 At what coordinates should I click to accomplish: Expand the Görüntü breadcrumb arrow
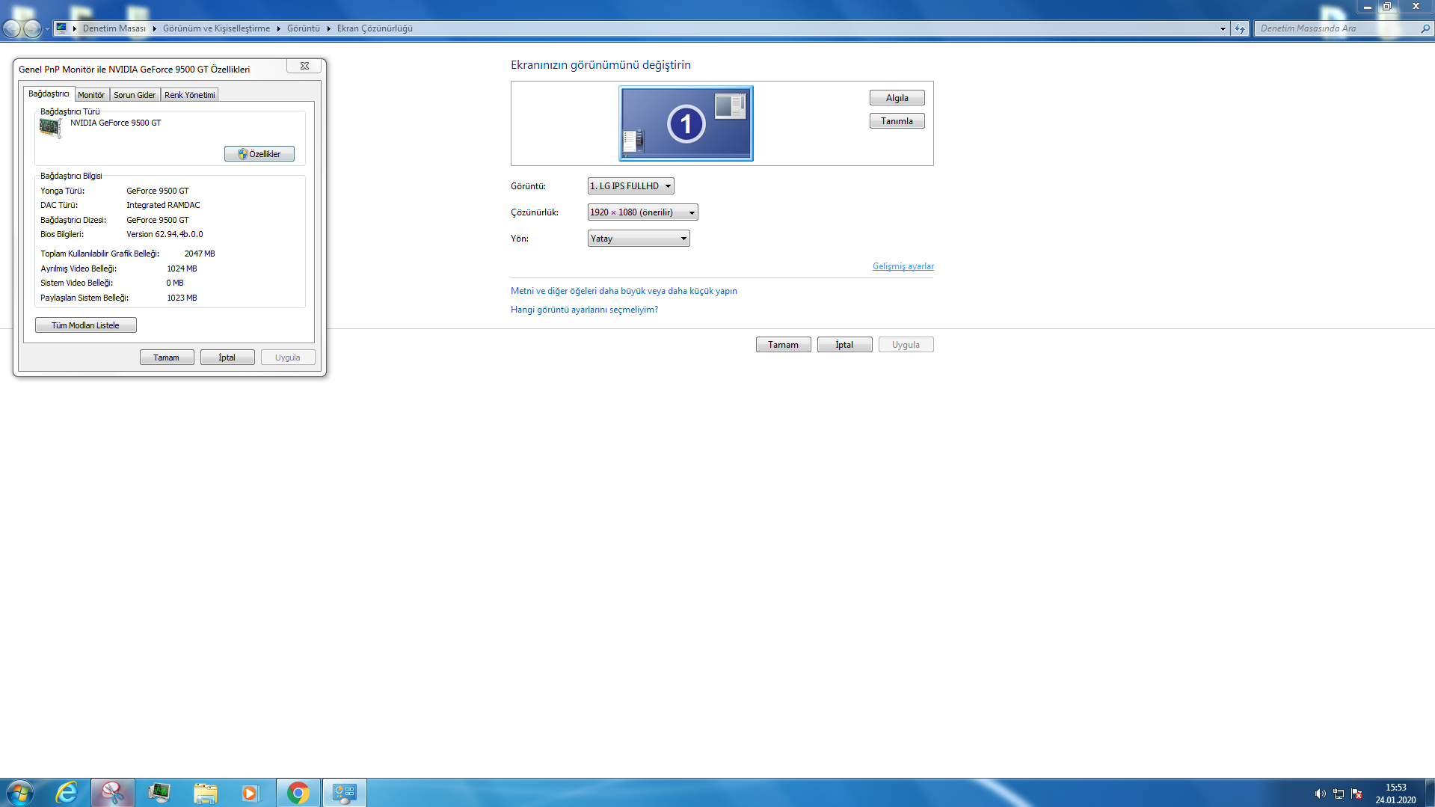pos(328,28)
